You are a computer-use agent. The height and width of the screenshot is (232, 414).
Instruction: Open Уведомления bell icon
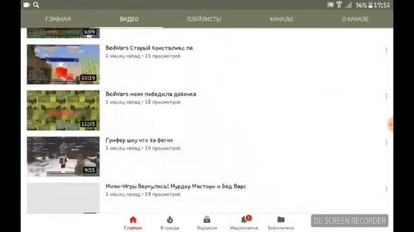click(244, 222)
